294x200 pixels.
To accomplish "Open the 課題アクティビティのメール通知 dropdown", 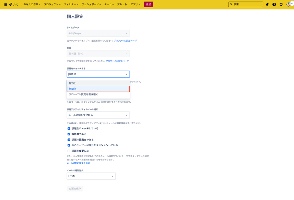I will click(98, 115).
